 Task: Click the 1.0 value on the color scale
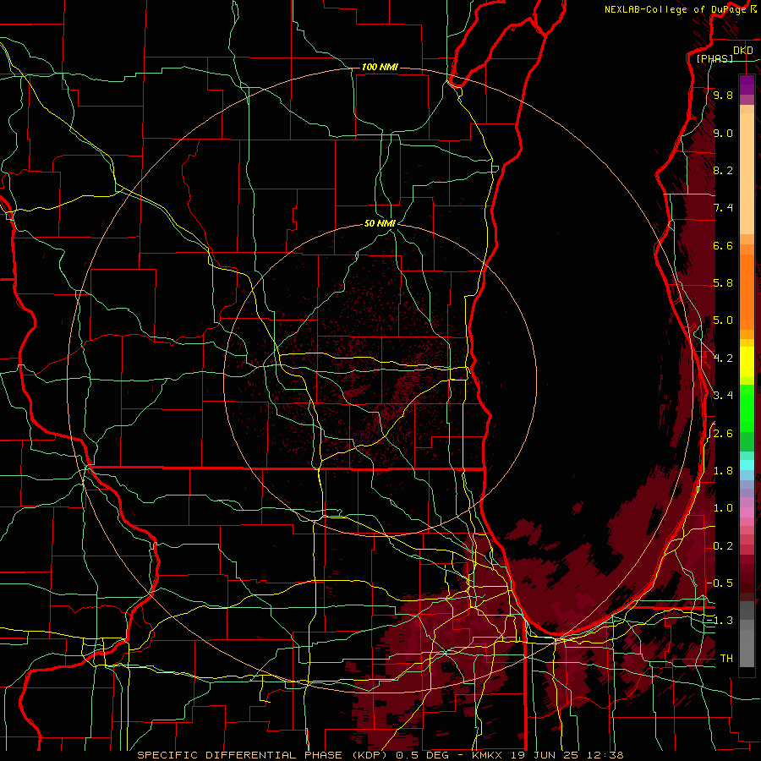tap(723, 508)
